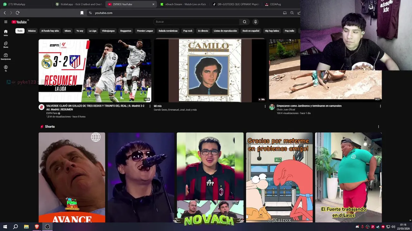Close the YouTube browser tab
Viewport: 412px width, 231px height.
(153, 4)
